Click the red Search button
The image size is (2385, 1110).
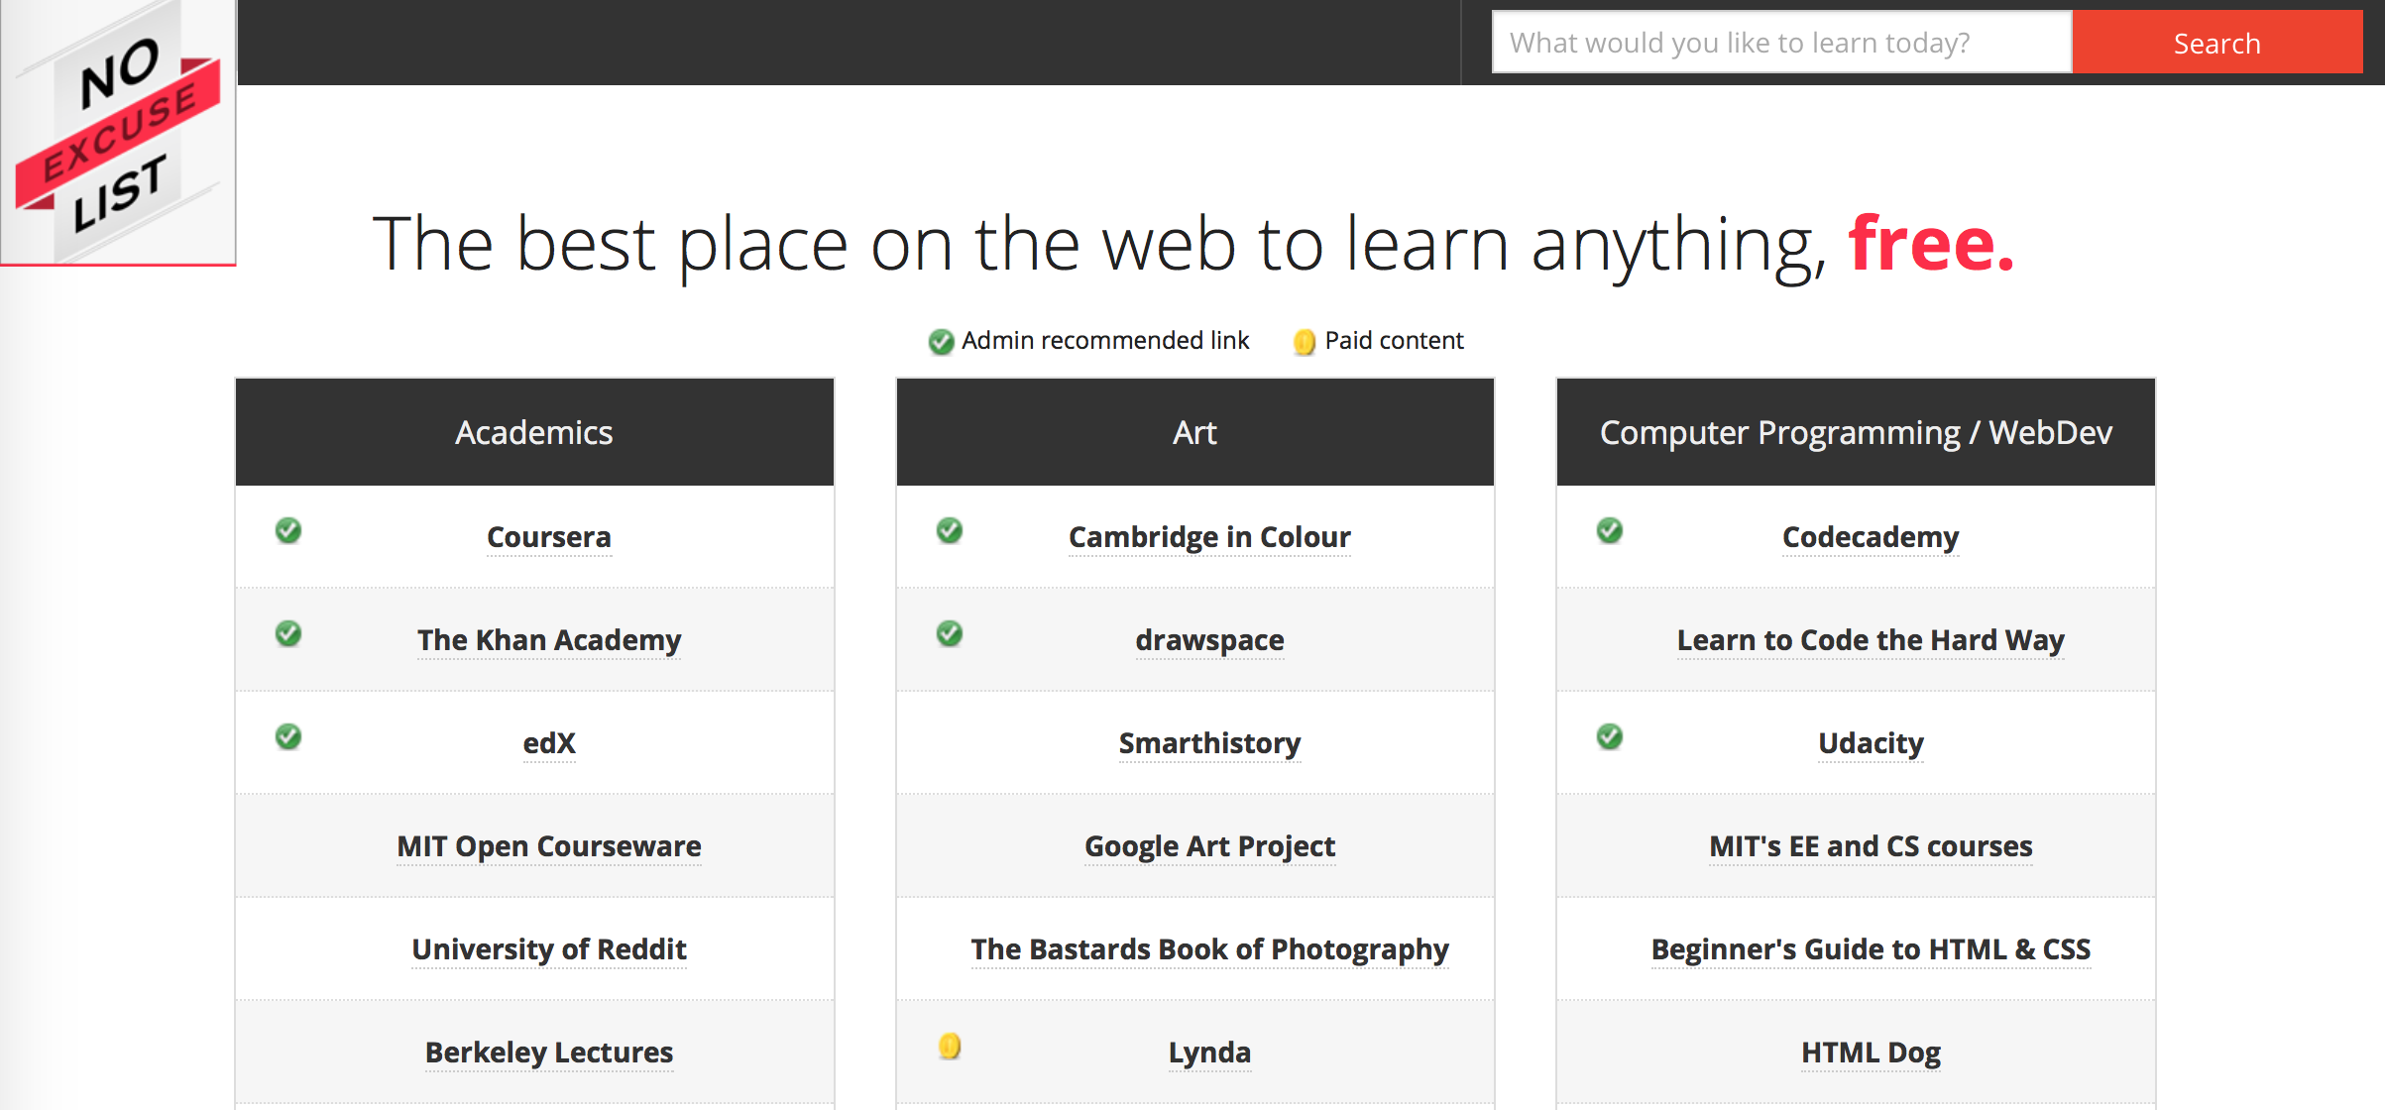(2217, 42)
